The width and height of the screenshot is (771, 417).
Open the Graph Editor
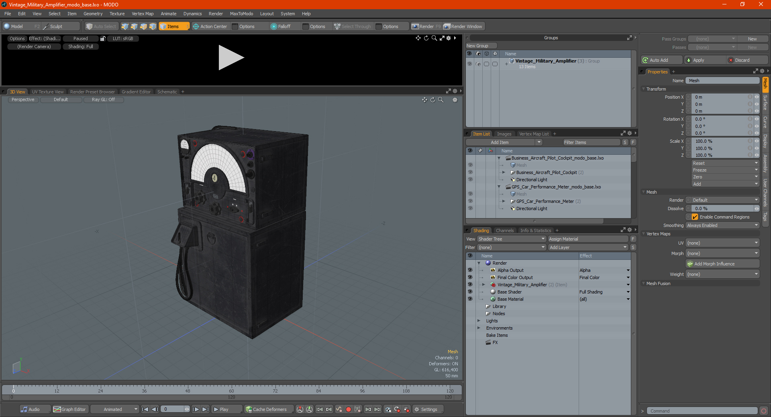[70, 409]
